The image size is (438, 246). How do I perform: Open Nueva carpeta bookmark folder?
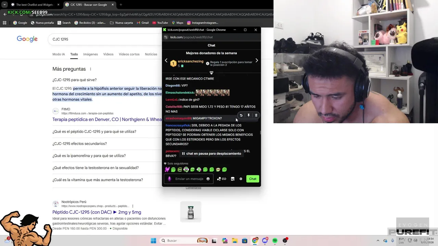click(121, 23)
